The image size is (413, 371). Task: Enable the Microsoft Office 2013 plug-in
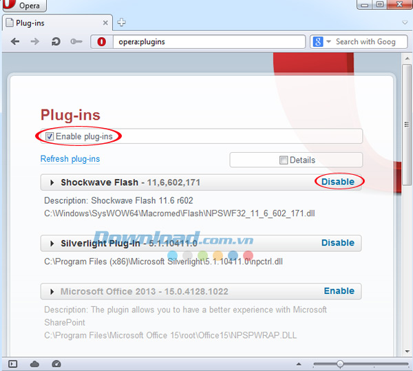click(339, 291)
